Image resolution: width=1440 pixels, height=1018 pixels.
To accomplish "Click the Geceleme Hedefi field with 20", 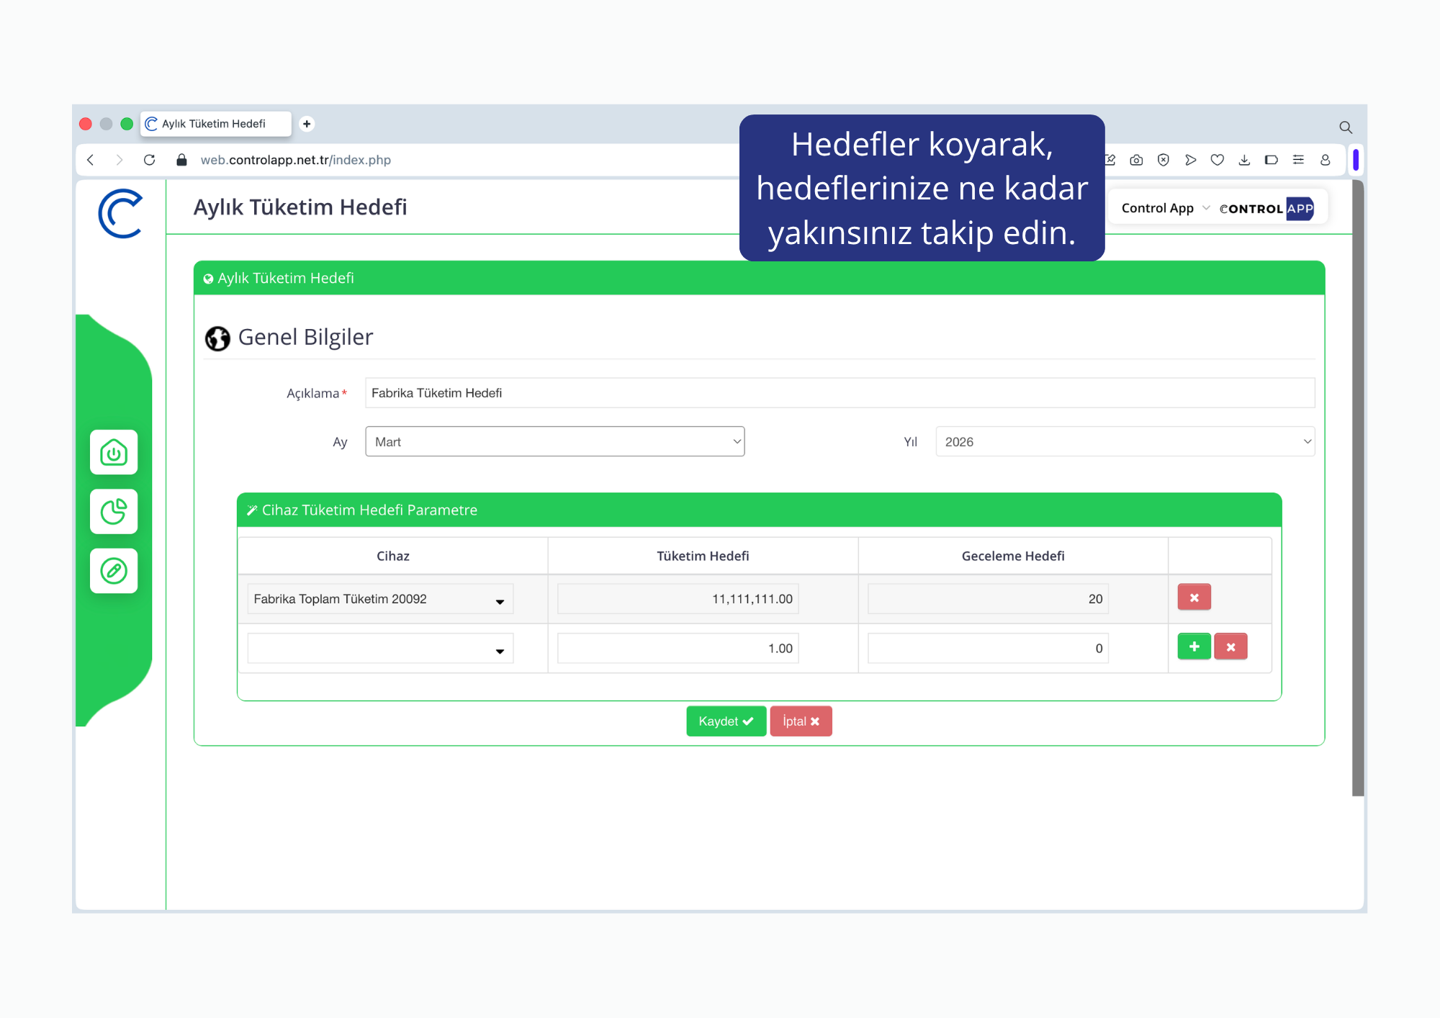I will 989,599.
